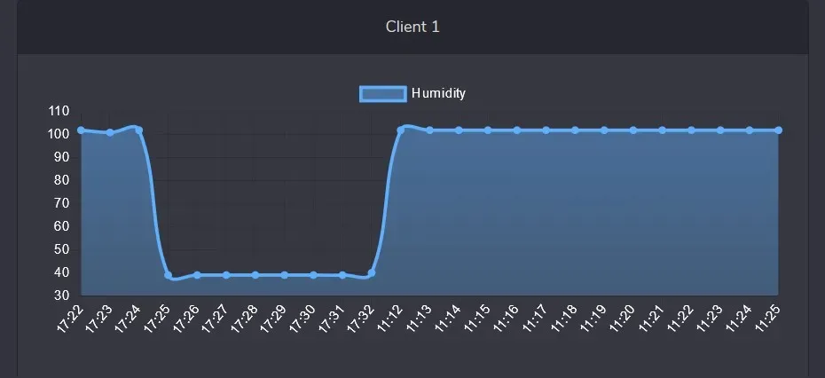825x378 pixels.
Task: Select the data point at 11:19
Action: click(x=604, y=130)
